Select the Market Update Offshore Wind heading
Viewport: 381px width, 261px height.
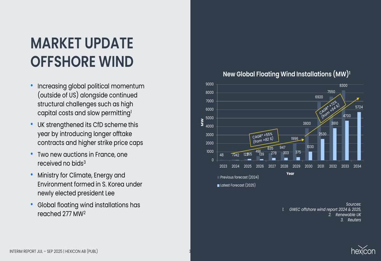(x=82, y=53)
